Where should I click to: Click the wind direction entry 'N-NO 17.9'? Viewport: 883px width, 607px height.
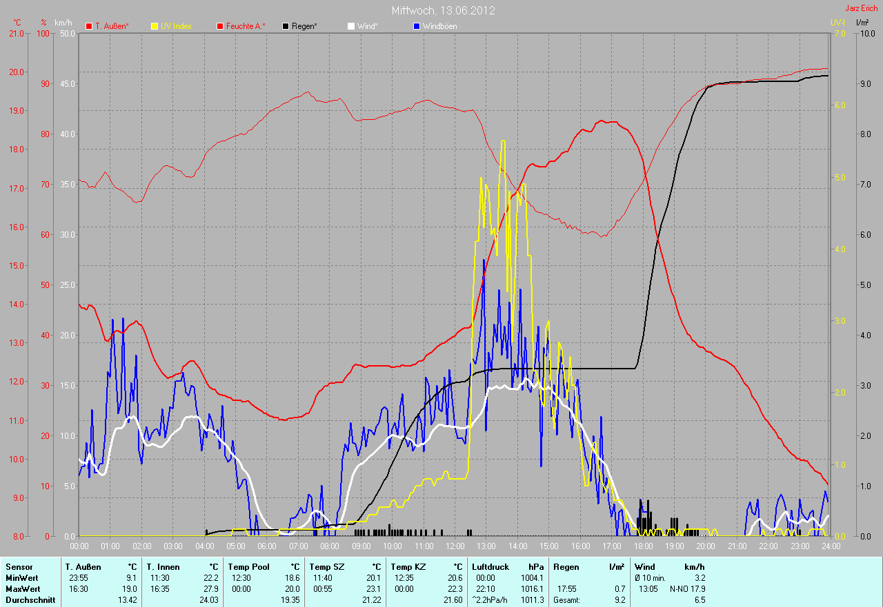click(x=687, y=589)
